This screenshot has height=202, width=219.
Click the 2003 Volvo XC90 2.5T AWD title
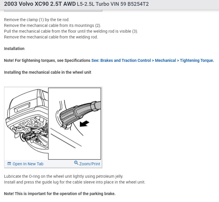pyautogui.click(x=40, y=4)
